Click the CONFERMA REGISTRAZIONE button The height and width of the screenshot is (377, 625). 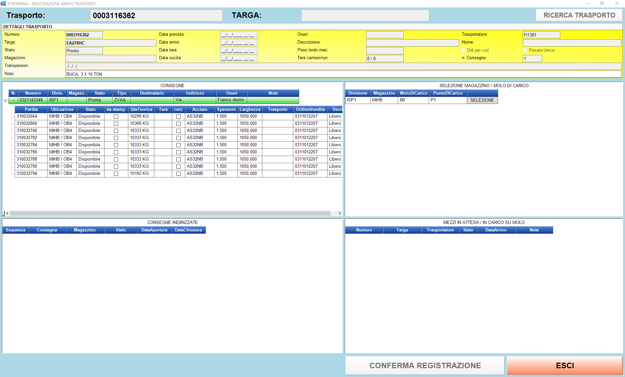[x=425, y=366]
